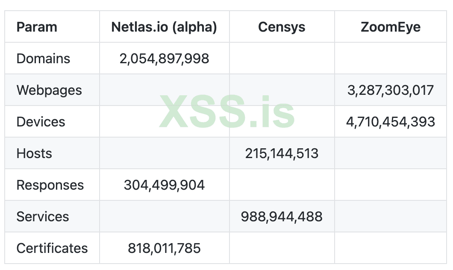Click the Param column header
This screenshot has height=270, width=453.
pos(37,27)
